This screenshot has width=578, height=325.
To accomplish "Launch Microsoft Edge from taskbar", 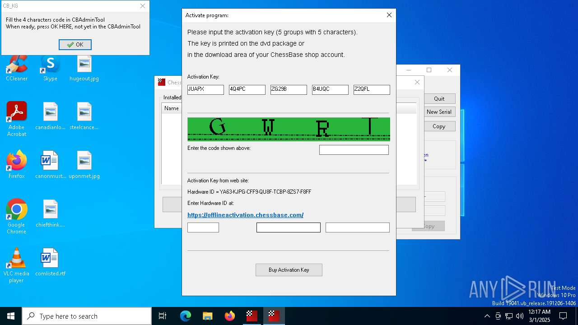I will [186, 316].
